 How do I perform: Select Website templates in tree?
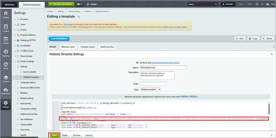31,77
